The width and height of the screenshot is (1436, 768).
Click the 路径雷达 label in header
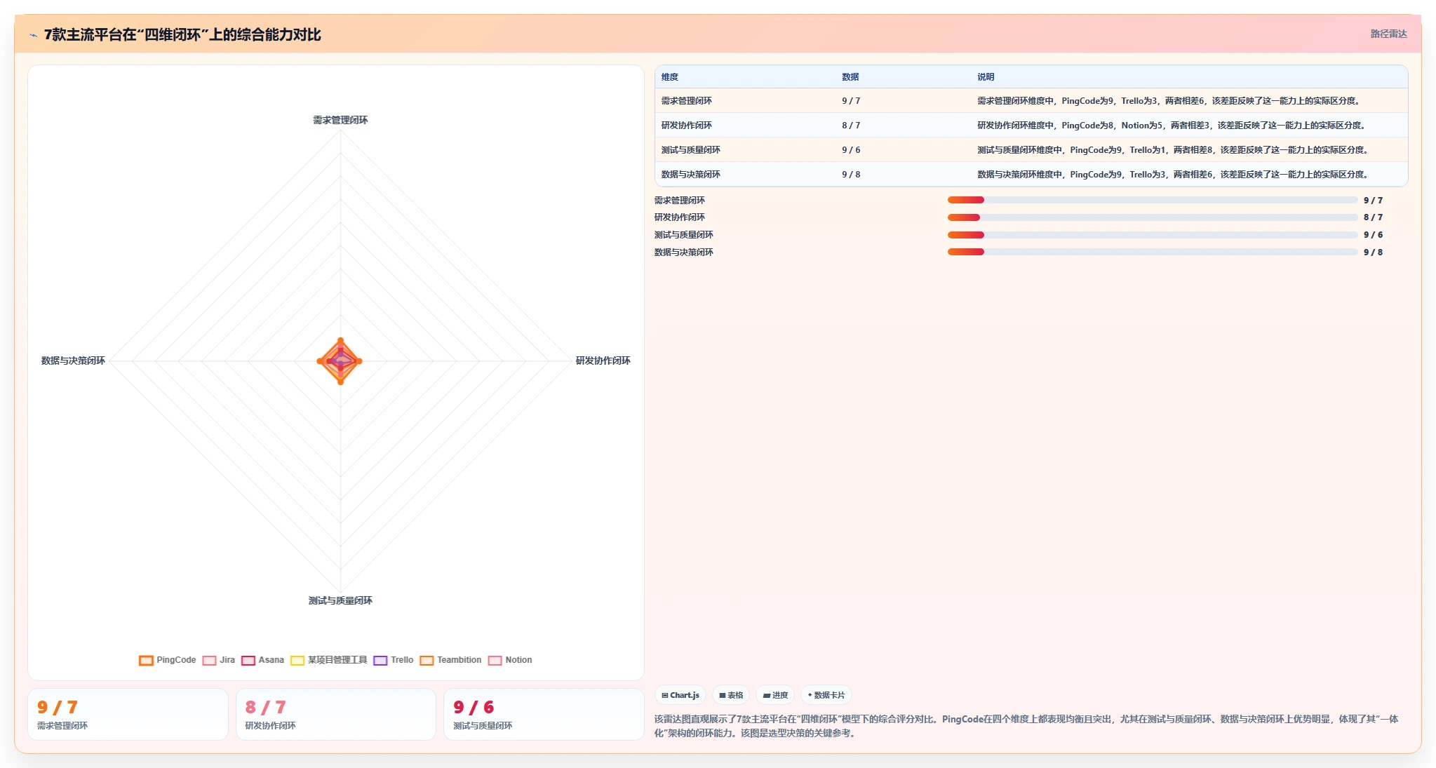(1388, 34)
